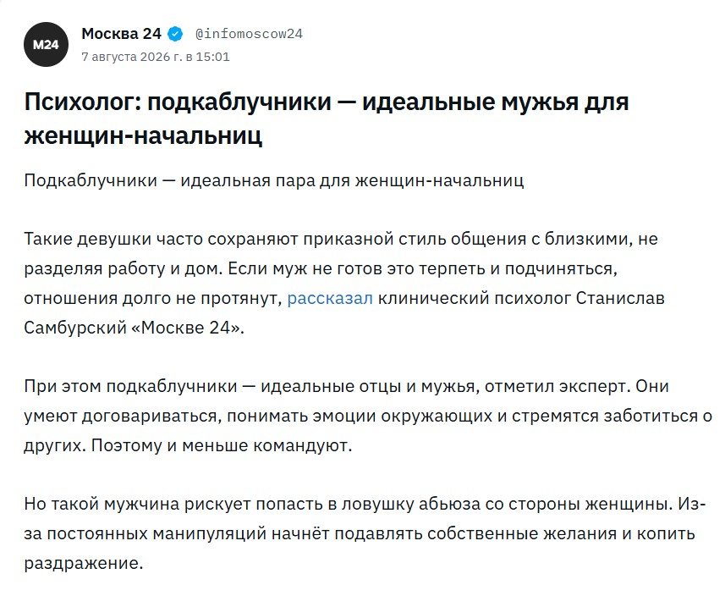
Task: Click the sentence Поэтому и меньше командуют
Action: [222, 445]
